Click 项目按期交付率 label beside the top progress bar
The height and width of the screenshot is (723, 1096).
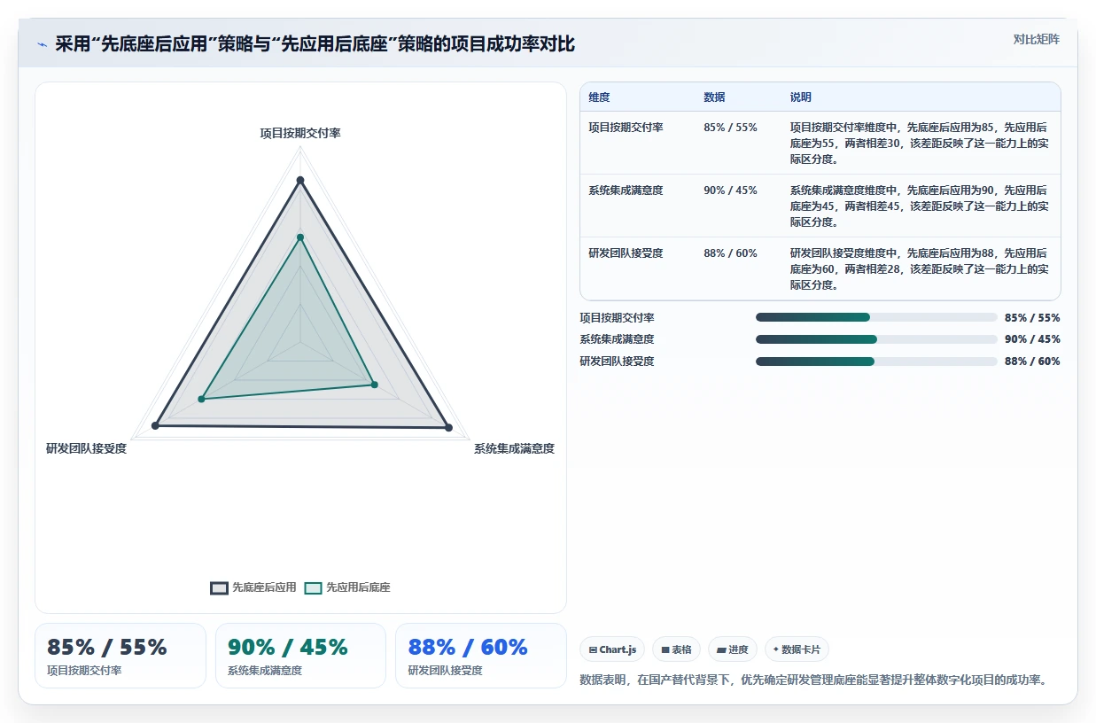pos(617,317)
